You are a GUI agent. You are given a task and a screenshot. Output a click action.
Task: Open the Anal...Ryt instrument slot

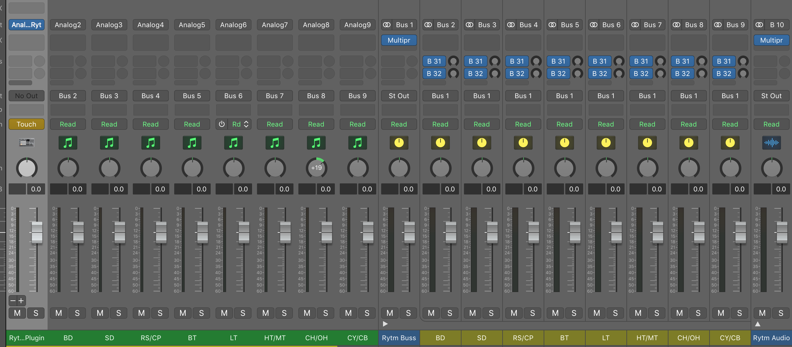[27, 25]
